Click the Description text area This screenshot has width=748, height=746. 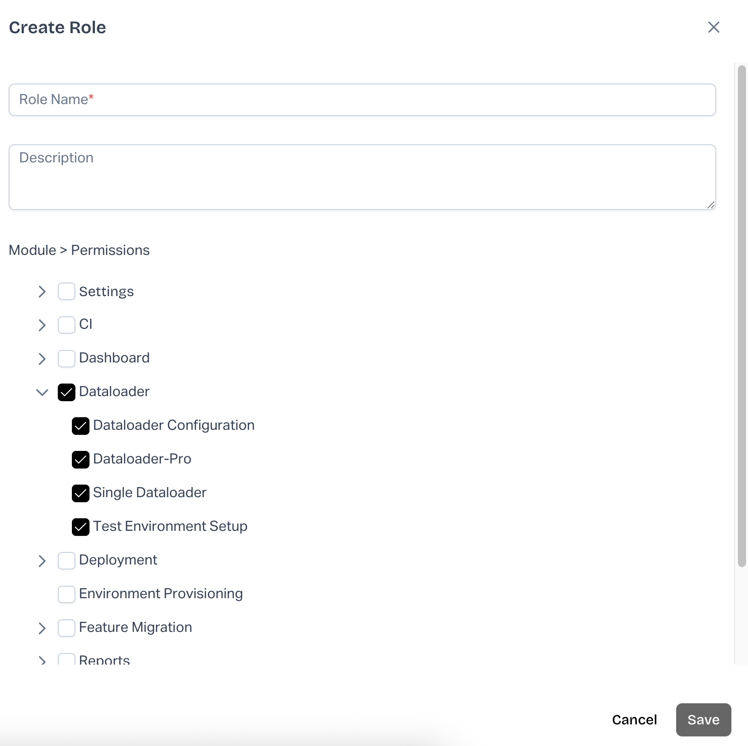(362, 177)
